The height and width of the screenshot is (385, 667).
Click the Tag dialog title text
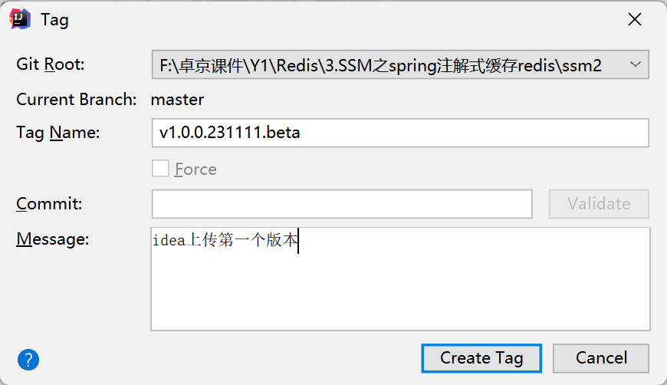point(55,20)
